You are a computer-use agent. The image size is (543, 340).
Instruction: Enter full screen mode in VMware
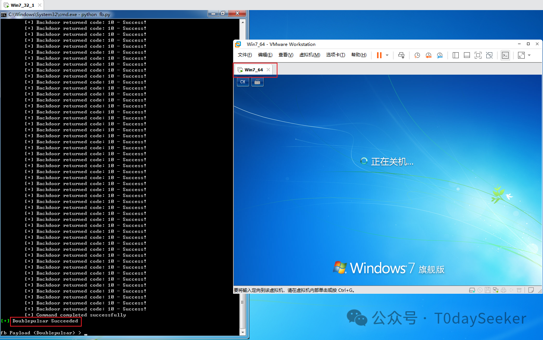tap(478, 55)
